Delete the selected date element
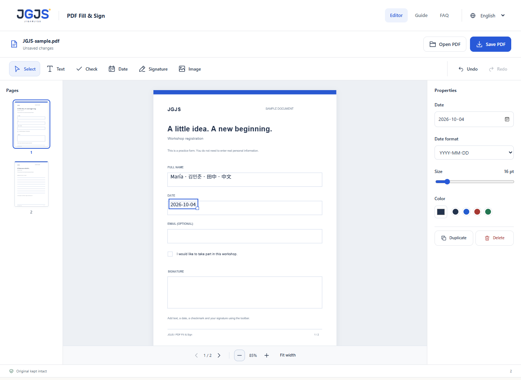521x380 pixels. pos(495,238)
